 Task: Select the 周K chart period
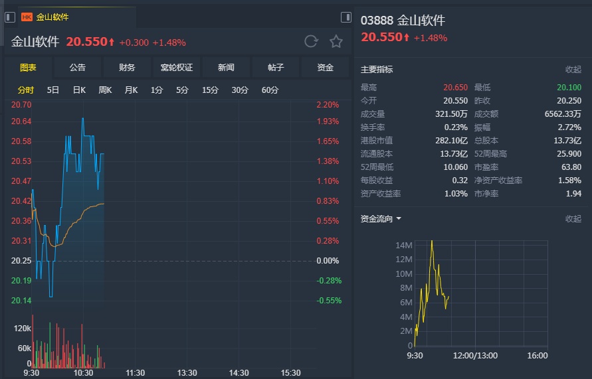tap(105, 90)
